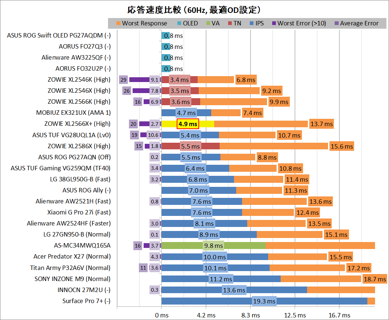Click the green 9.8 ms VA bar label
The width and height of the screenshot is (389, 320).
213,246
